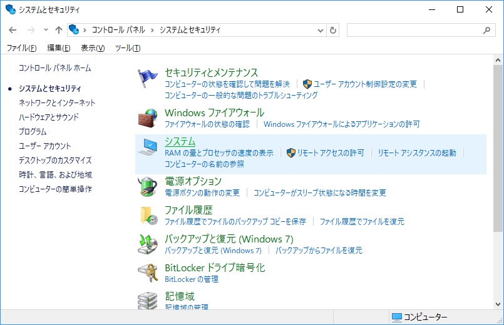The width and height of the screenshot is (504, 325).
Task: Click リモート アシスタンスの起動
Action: (417, 153)
